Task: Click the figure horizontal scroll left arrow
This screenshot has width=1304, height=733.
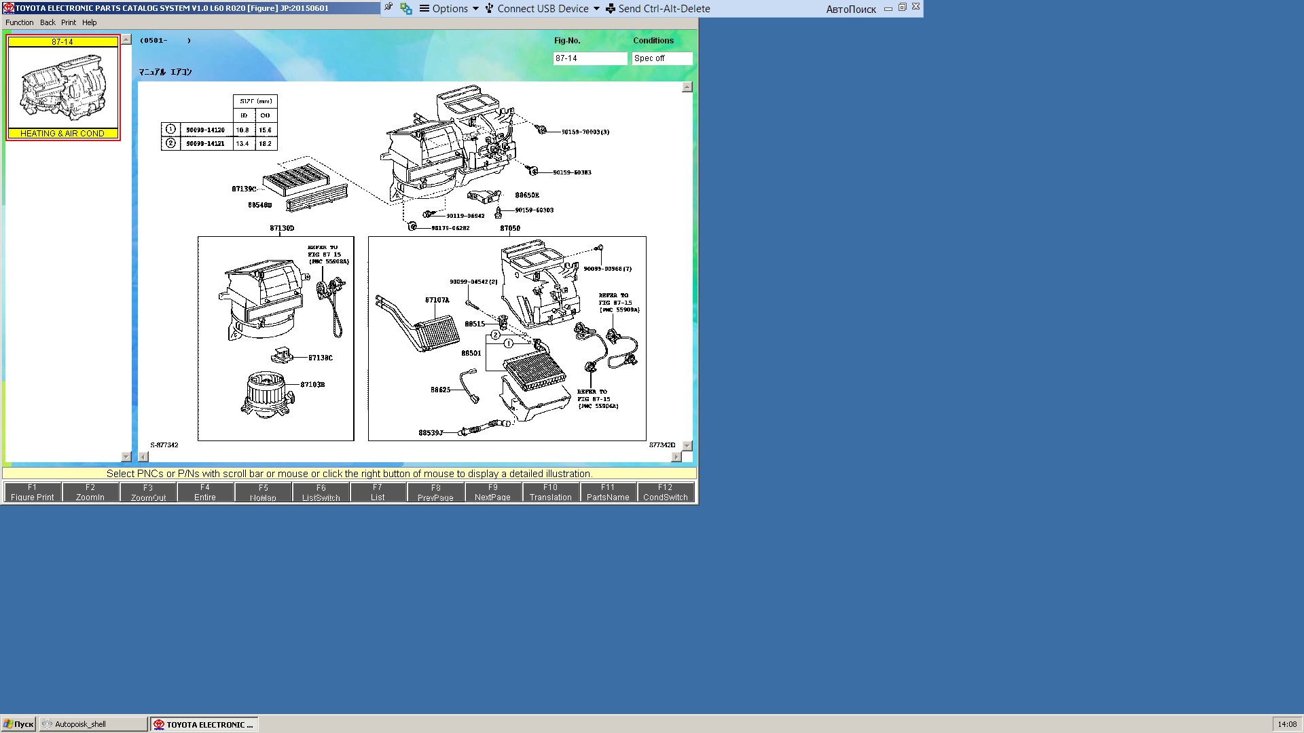Action: tap(143, 457)
